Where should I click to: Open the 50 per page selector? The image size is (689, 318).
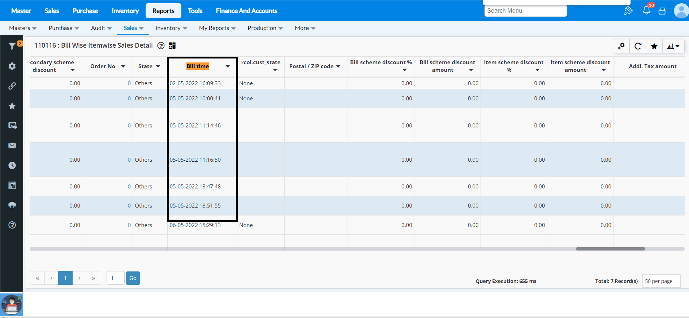[x=661, y=281]
